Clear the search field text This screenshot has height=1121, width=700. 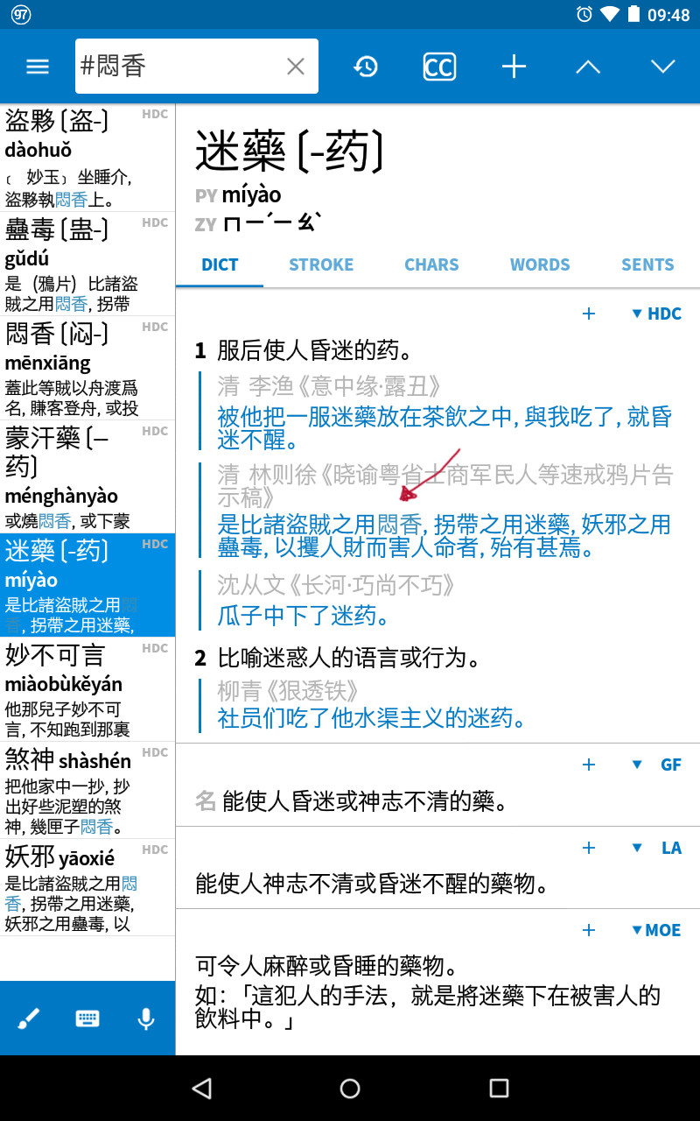click(296, 67)
